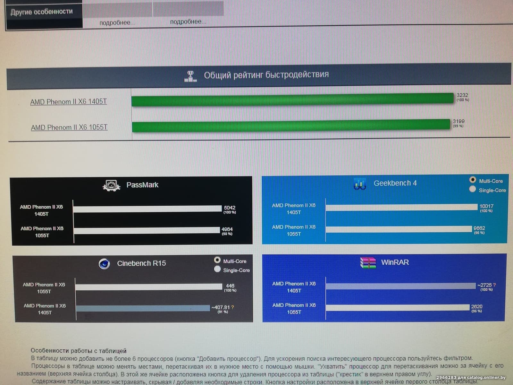
Task: Click the Cinebench R15 sphere icon
Action: (x=104, y=264)
